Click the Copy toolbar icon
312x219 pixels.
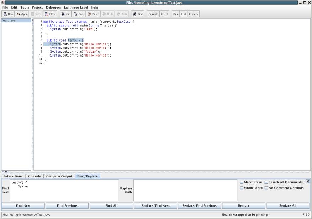point(75,14)
